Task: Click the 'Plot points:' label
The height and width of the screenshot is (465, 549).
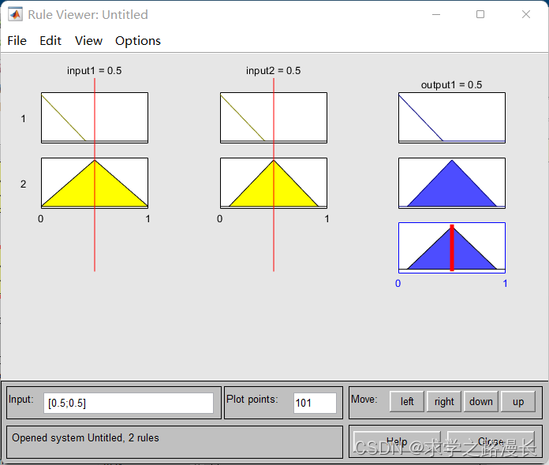Action: tap(252, 400)
